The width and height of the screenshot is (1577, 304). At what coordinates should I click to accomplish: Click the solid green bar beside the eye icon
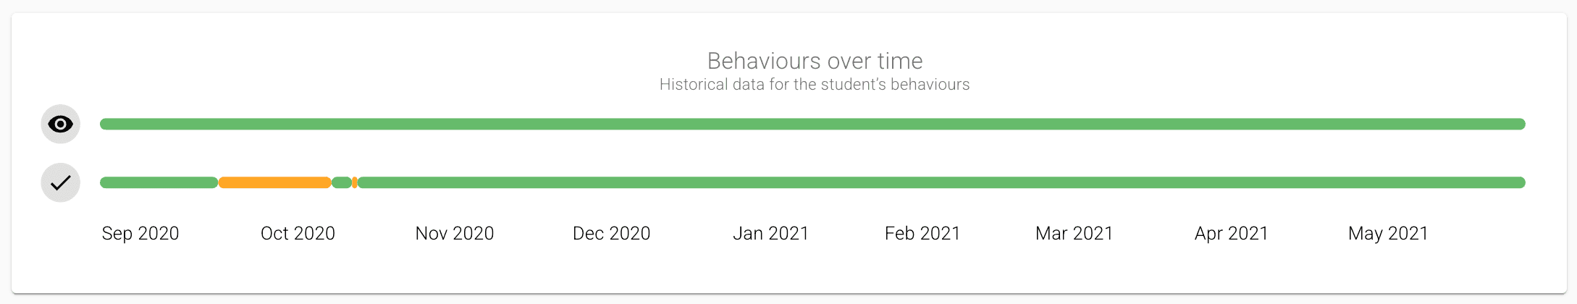tap(811, 124)
